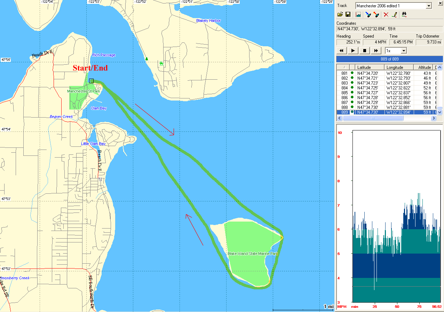Click the red-arrow receive from GPS icon
The image size is (444, 312).
pyautogui.click(x=376, y=15)
